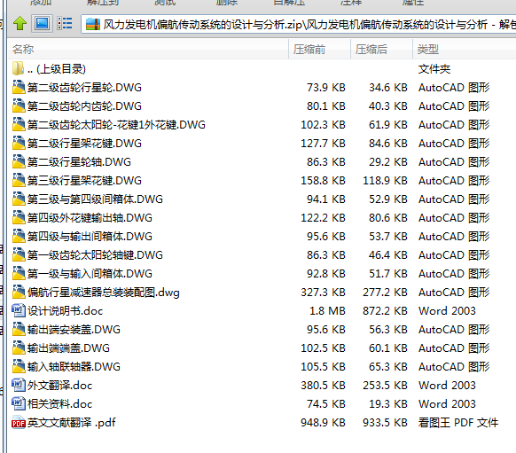Select file name 第三级行星架花键.DWG

pyautogui.click(x=84, y=181)
